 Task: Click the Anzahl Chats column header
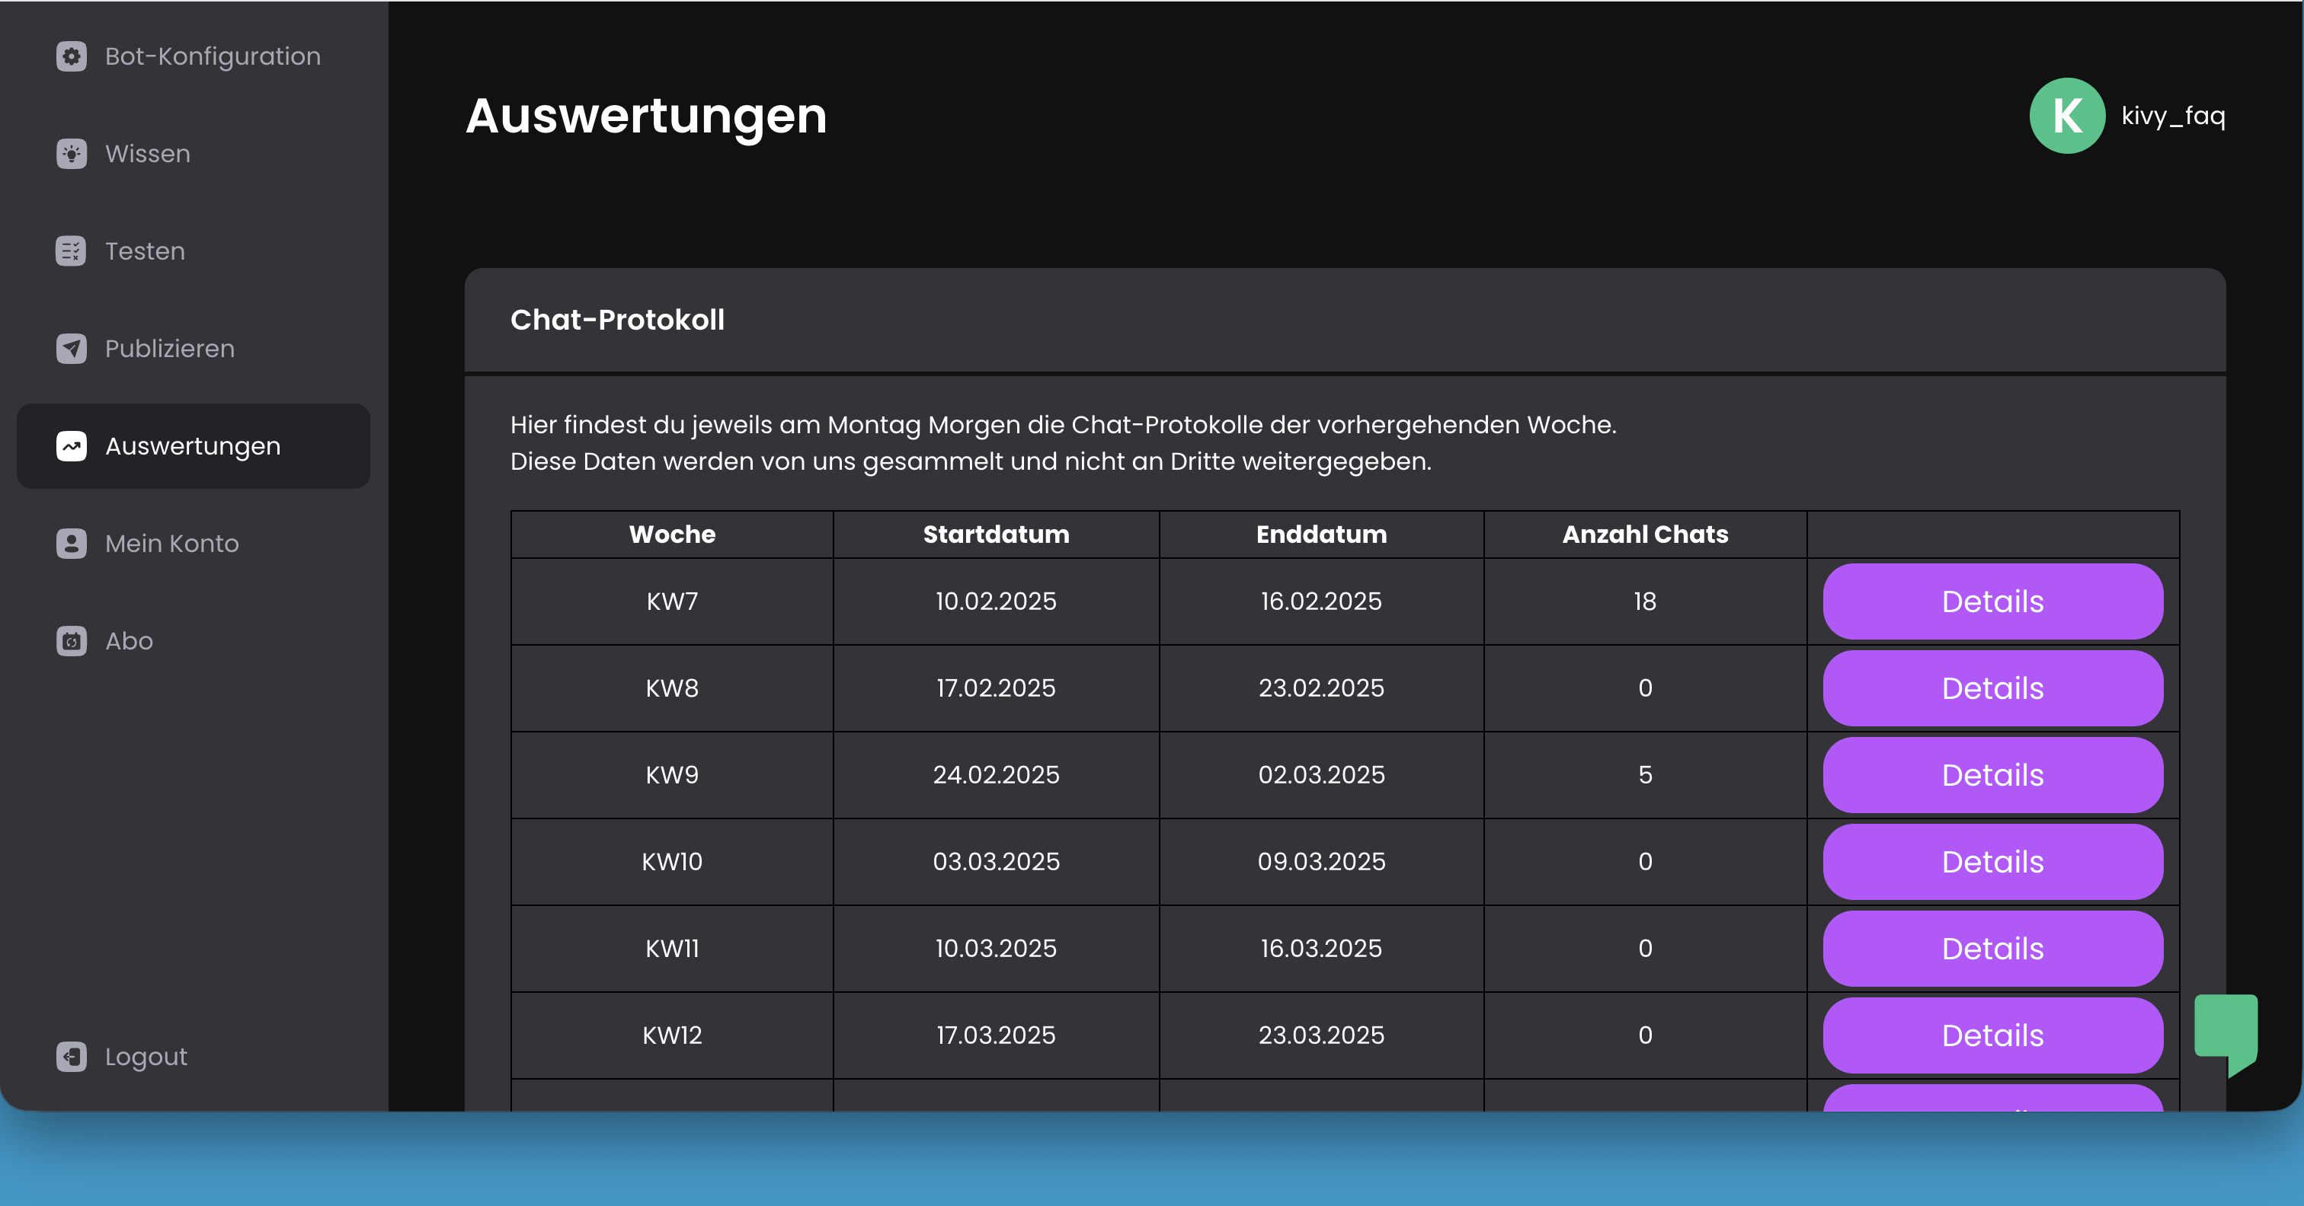click(x=1645, y=534)
